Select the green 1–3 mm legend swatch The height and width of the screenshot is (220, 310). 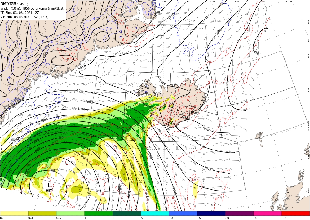(x=99, y=213)
